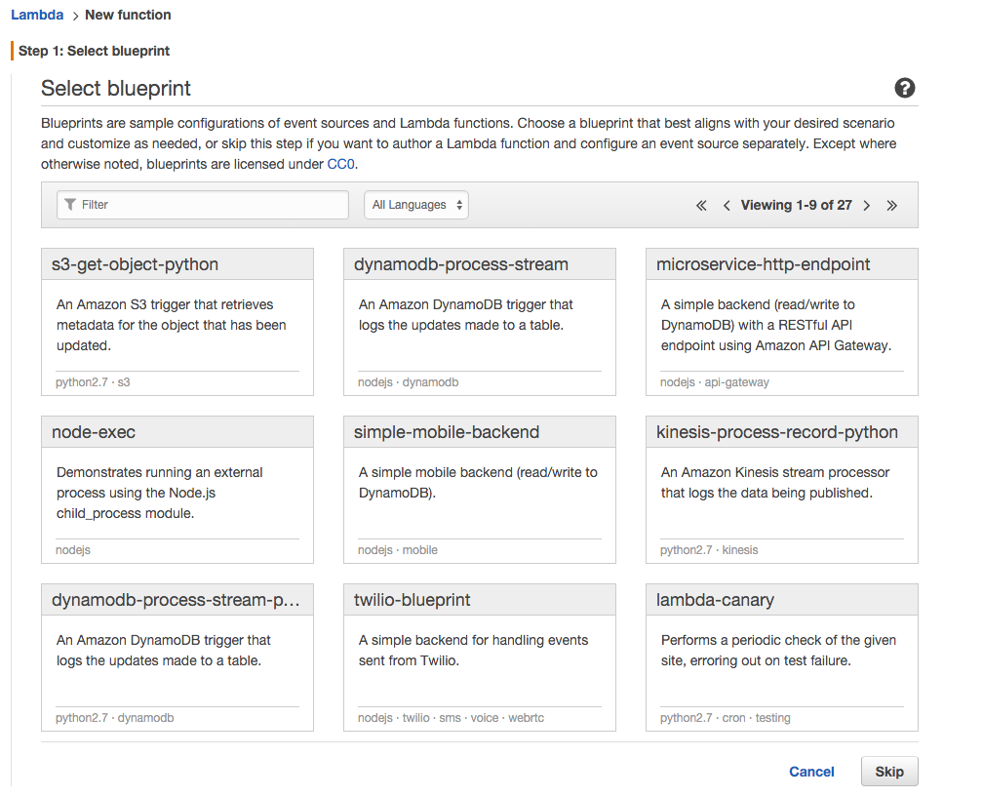Viewport: 983px width, 797px height.
Task: Click the simple-mobile-backend description text
Action: click(x=478, y=482)
